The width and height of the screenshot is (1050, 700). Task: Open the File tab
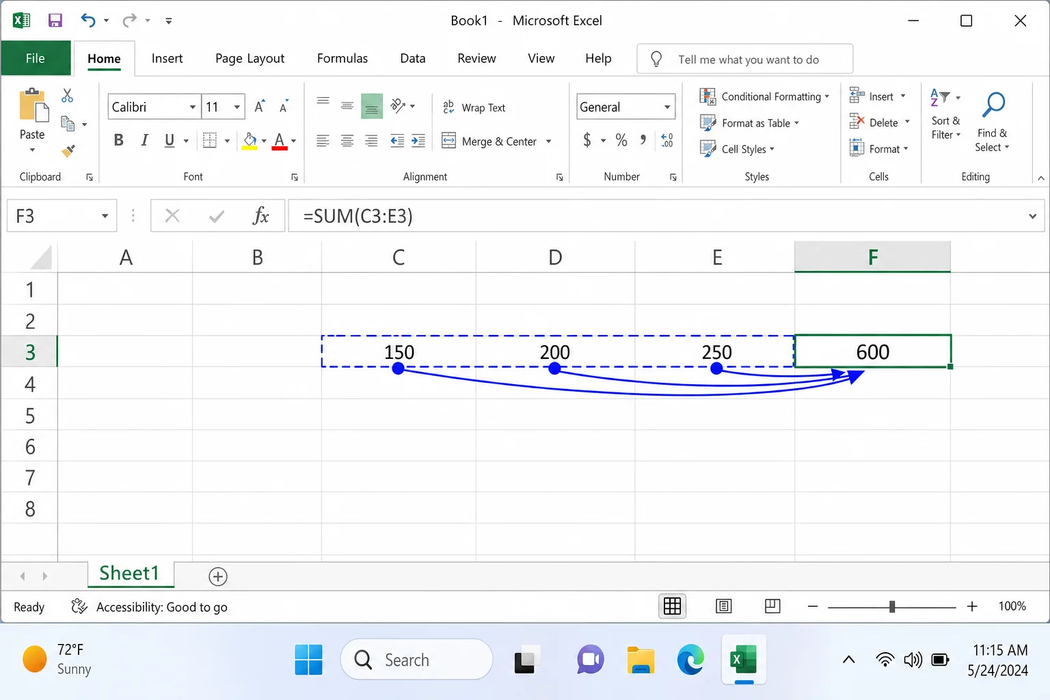(36, 58)
